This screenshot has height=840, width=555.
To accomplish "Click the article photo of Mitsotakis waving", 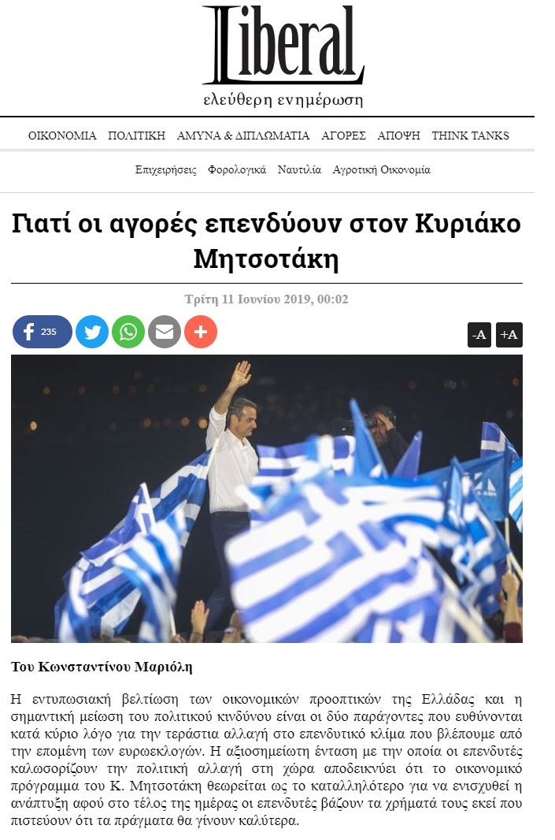I will (x=267, y=499).
